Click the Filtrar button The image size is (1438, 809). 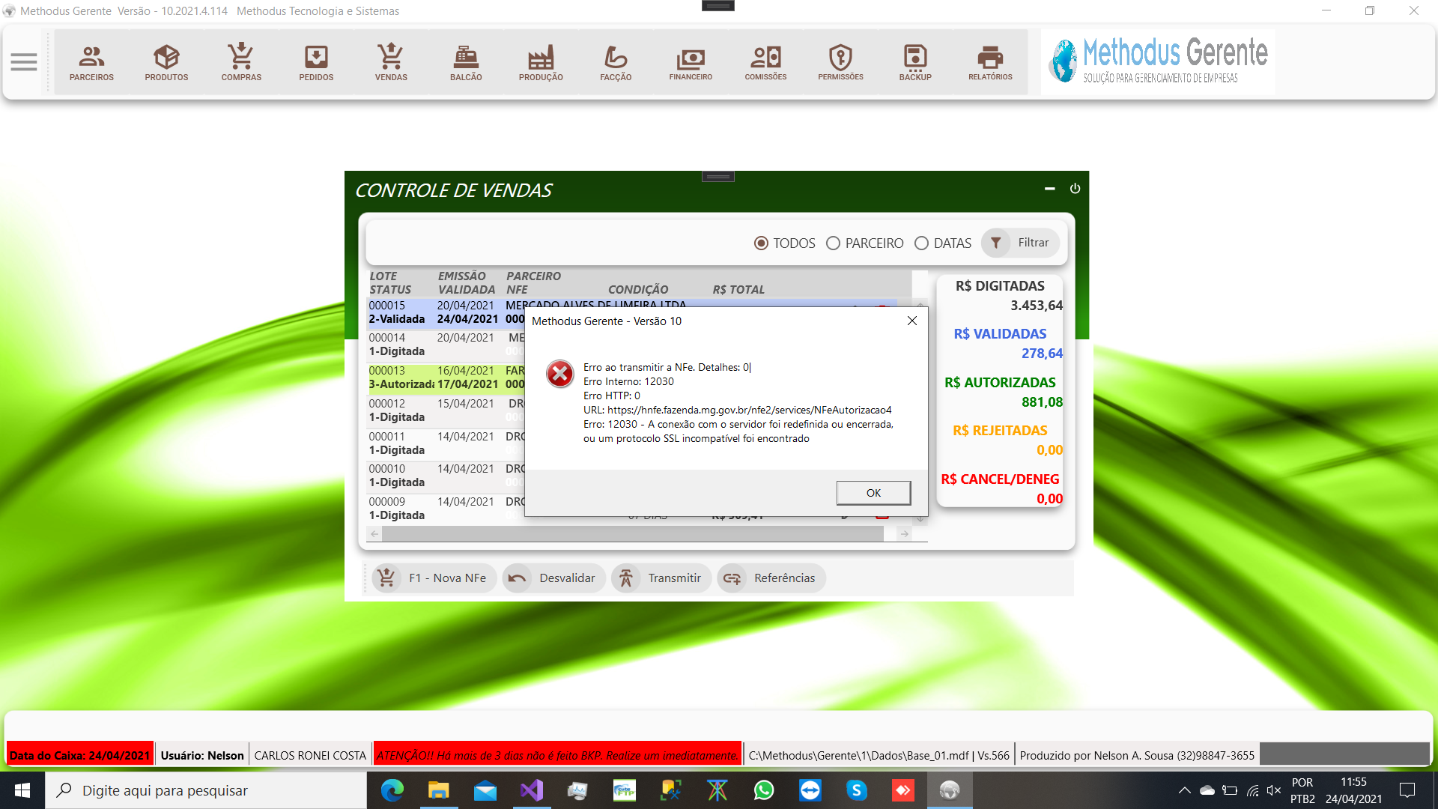pos(1020,243)
